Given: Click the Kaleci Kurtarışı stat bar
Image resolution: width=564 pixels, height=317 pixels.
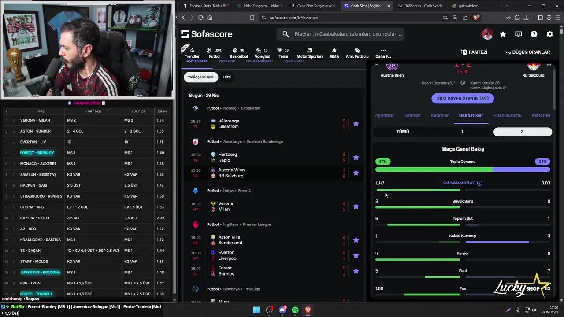Looking at the screenshot, I should (463, 242).
